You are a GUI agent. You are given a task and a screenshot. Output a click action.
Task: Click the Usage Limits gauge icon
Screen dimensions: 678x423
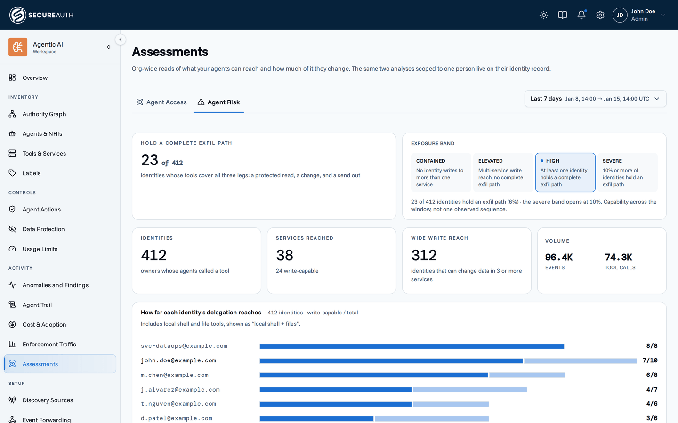point(12,249)
